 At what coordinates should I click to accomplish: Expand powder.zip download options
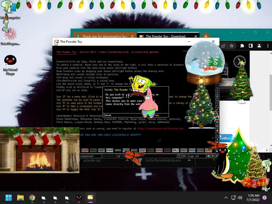pos(127,160)
